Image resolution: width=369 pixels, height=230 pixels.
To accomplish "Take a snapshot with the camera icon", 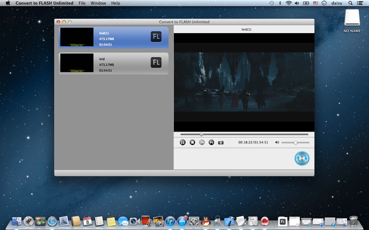I will (221, 143).
